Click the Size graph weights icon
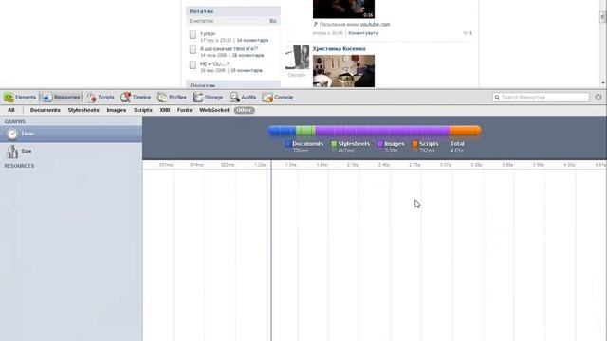Viewport: 607px width, 341px height. (x=12, y=152)
